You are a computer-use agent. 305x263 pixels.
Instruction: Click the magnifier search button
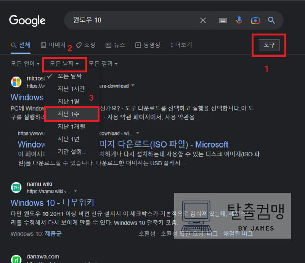pos(271,20)
